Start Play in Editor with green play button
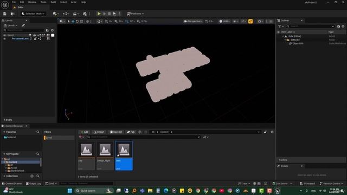The width and height of the screenshot is (347, 195). (x=99, y=14)
